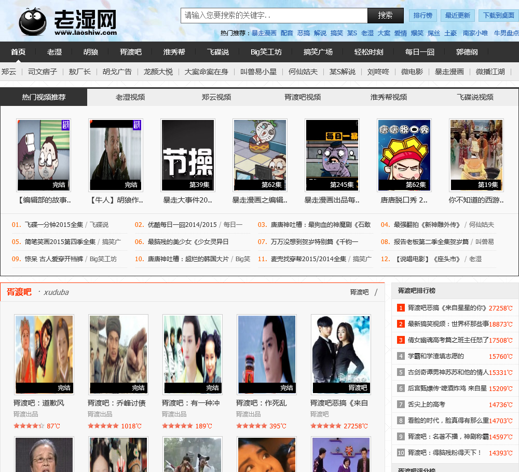The width and height of the screenshot is (519, 472).
Task: Click the 老湿网 smiley logo
Action: 68,21
